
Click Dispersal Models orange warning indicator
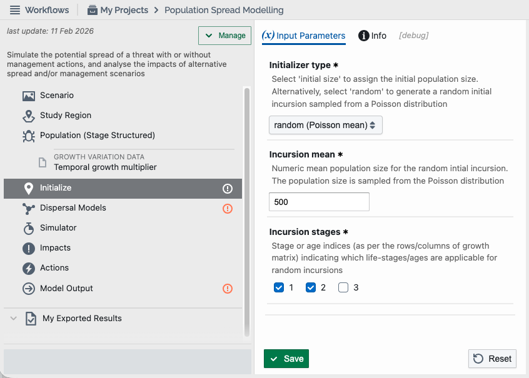228,209
